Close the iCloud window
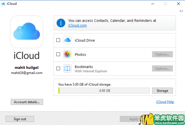Viewport: 185px width, 125px height. [179, 4]
